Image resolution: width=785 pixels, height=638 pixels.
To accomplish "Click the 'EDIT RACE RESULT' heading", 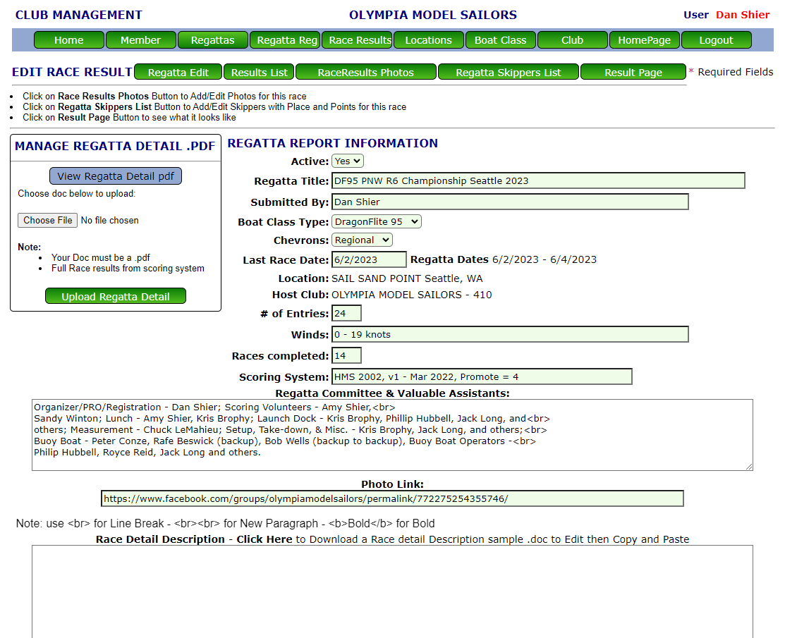I will (72, 72).
